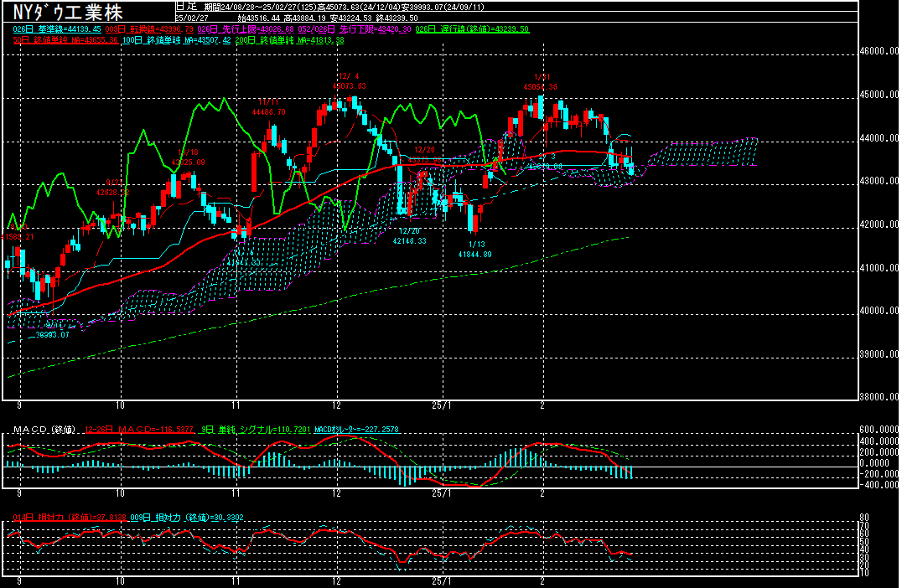The width and height of the screenshot is (902, 588).
Task: Click the 39000.00 price axis label
Action: point(879,354)
